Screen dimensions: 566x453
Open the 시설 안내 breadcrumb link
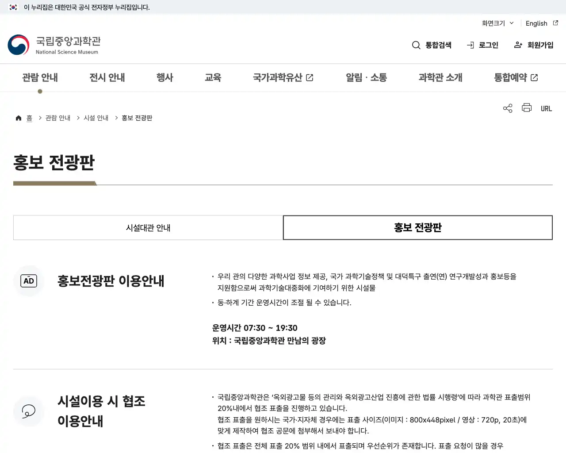[96, 118]
